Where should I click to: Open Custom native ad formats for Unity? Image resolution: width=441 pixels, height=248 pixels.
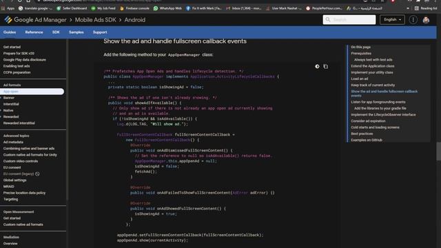[x=30, y=154]
